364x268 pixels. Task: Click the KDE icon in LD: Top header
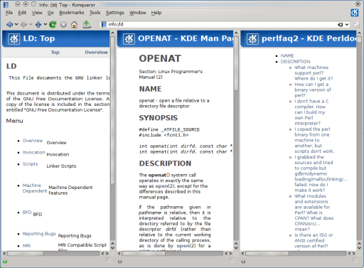coord(14,39)
